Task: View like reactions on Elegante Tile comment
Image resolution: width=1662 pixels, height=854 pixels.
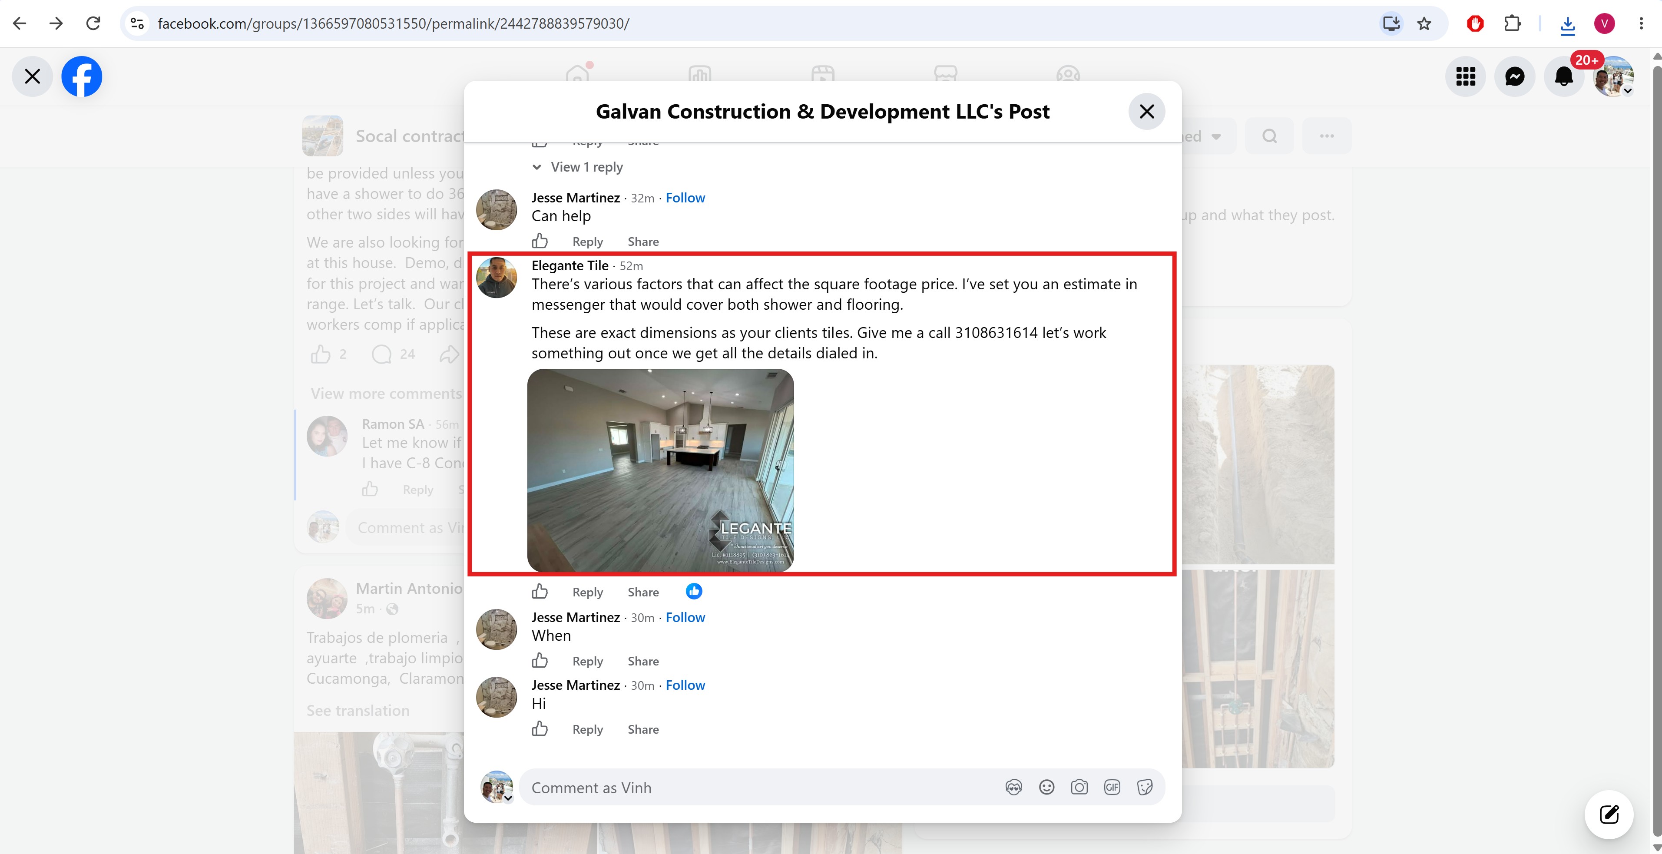Action: click(694, 591)
